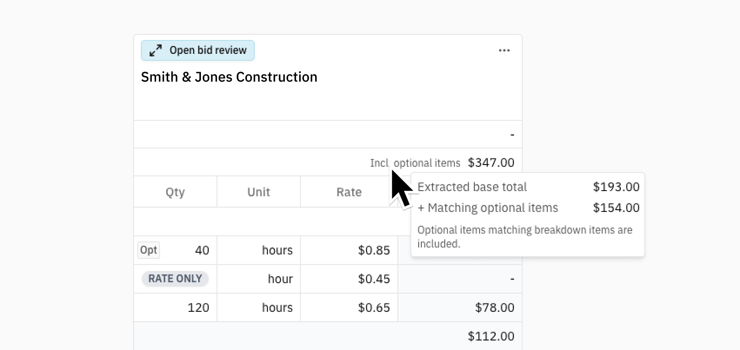This screenshot has width=740, height=350.
Task: Click the dash in the RATE ONLY row total
Action: [x=511, y=279]
